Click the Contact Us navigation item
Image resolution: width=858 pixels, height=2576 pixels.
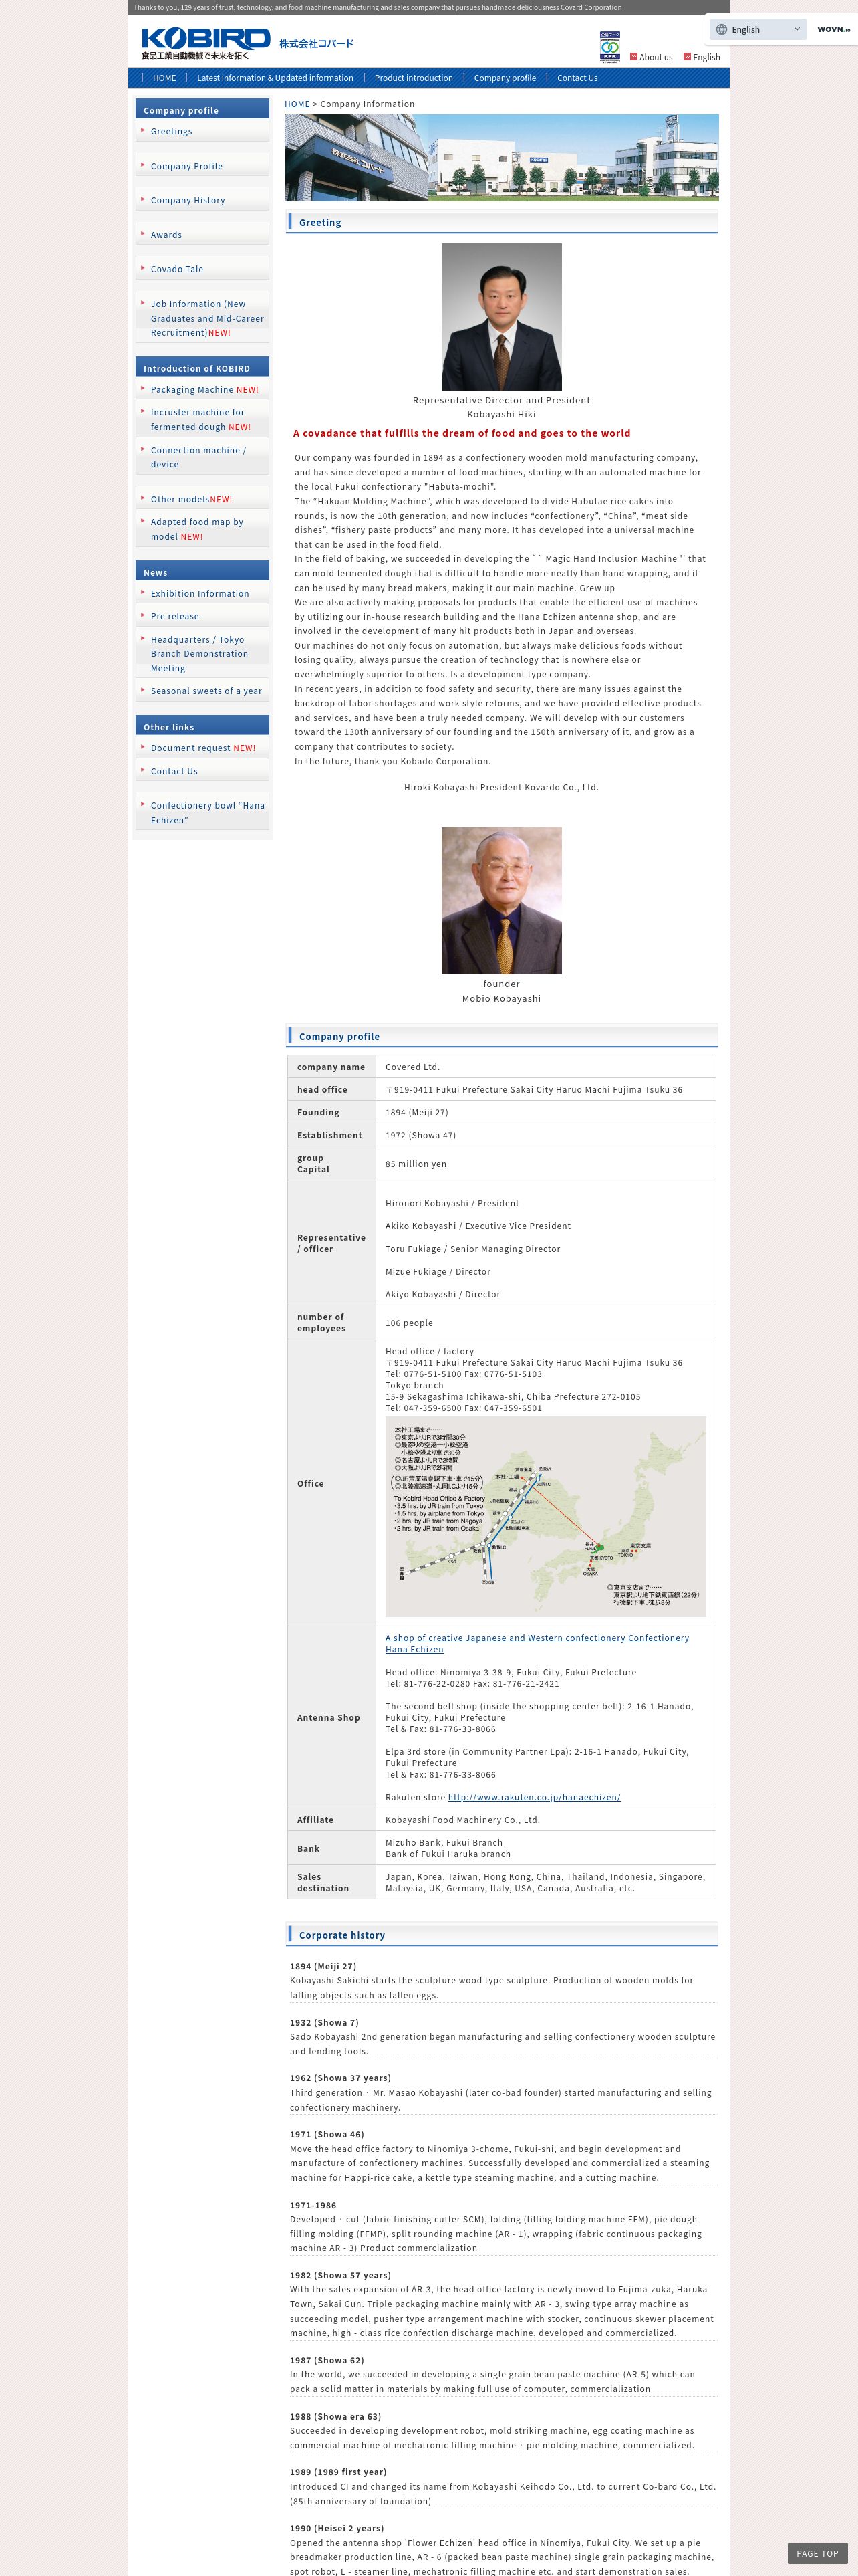[577, 78]
